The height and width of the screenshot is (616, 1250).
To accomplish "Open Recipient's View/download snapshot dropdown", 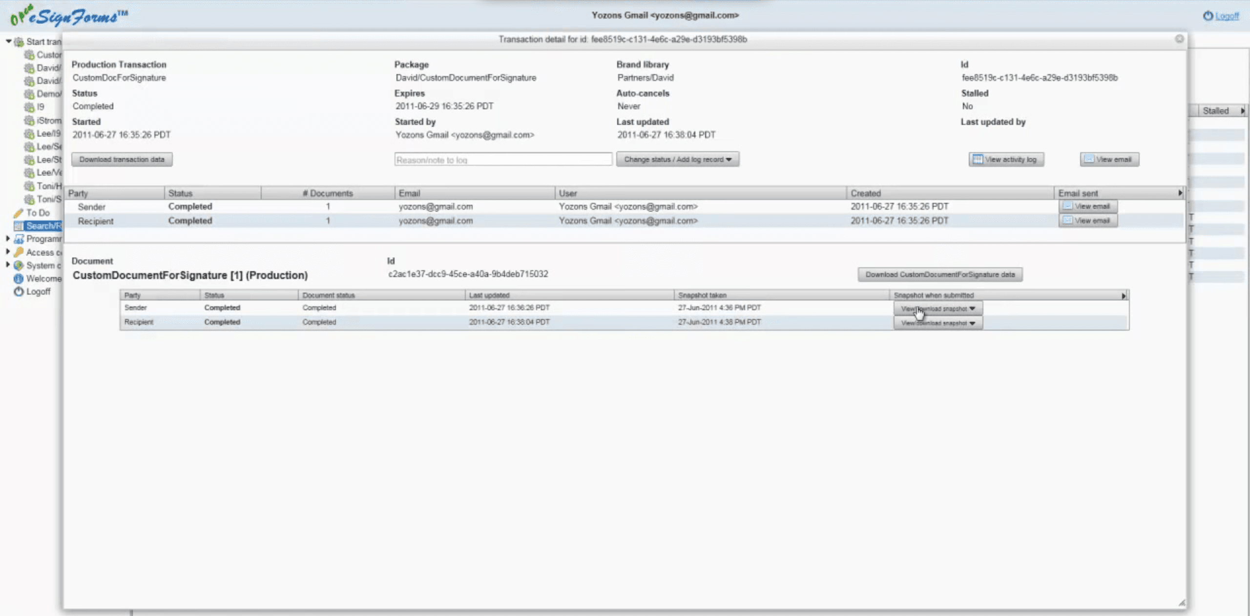I will [x=937, y=323].
